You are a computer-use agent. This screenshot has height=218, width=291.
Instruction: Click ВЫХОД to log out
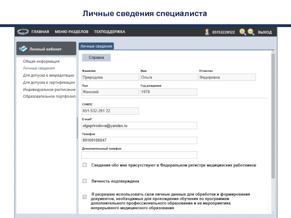pos(265,32)
